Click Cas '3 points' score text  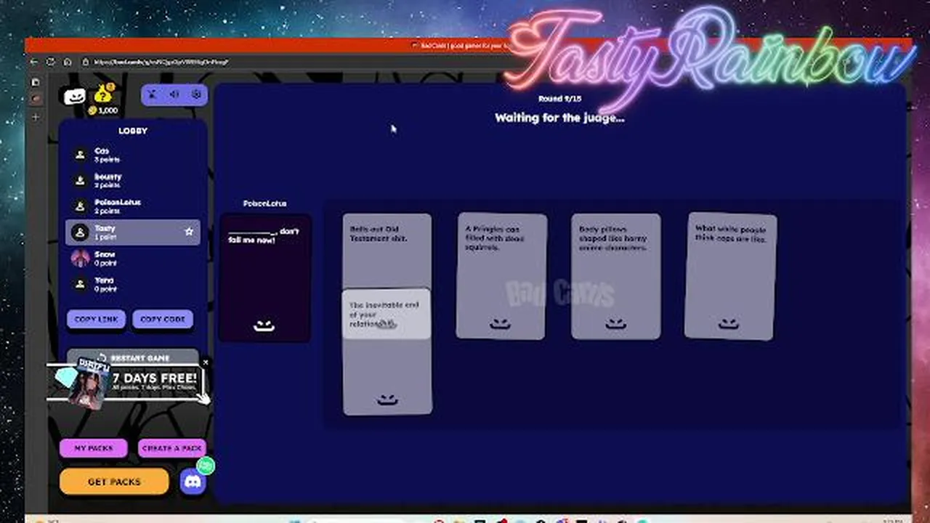tap(108, 160)
